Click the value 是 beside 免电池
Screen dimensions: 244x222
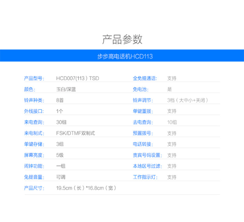[x=170, y=89]
